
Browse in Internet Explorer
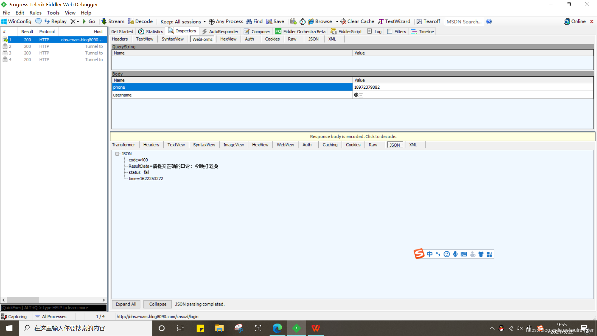[x=320, y=21]
